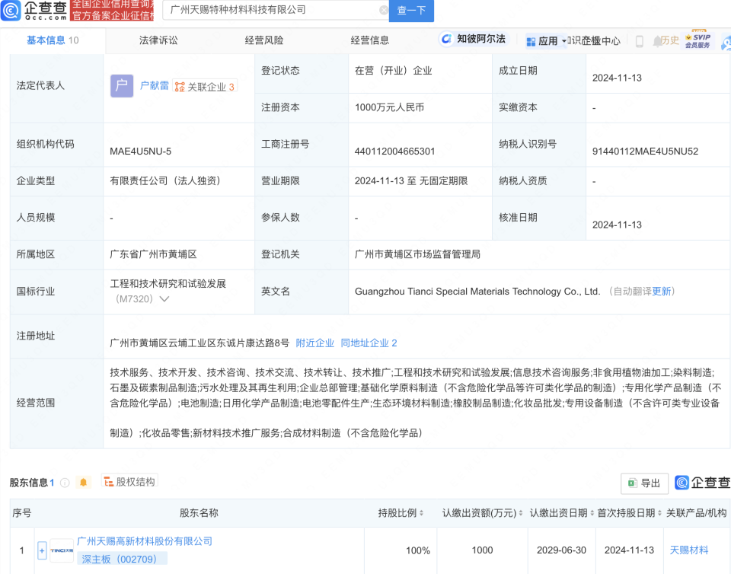Click English name Guangzhou Tianci Special Materials text

tap(477, 292)
